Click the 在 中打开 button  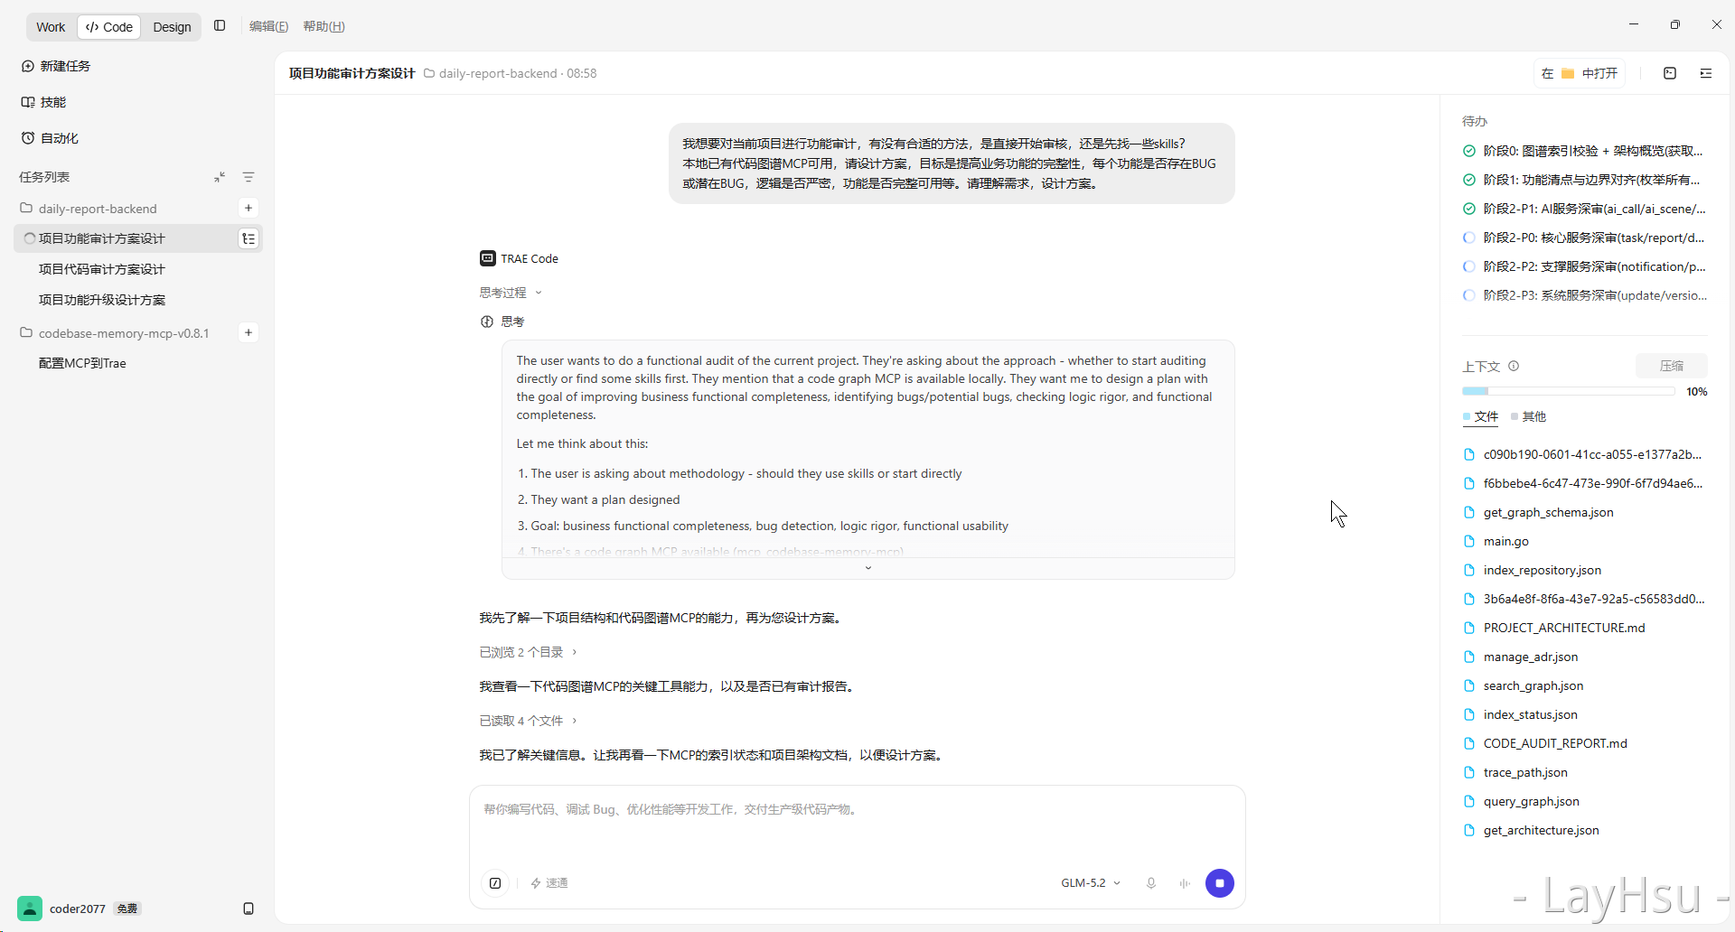(1580, 73)
